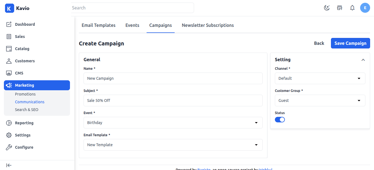Disable the campaign Status toggle
Viewport: 374px width, 170px height.
click(x=280, y=120)
